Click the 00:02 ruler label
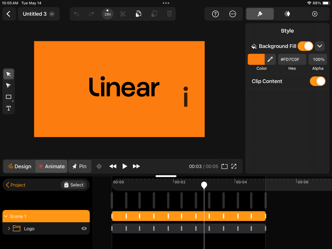 [180, 182]
